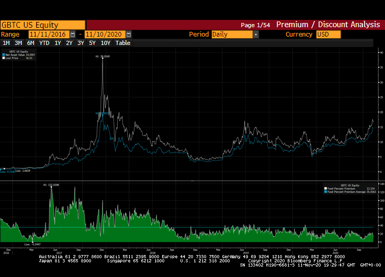
Task: Click the Fund Percent Premium white legend swatch
Action: coord(325,188)
